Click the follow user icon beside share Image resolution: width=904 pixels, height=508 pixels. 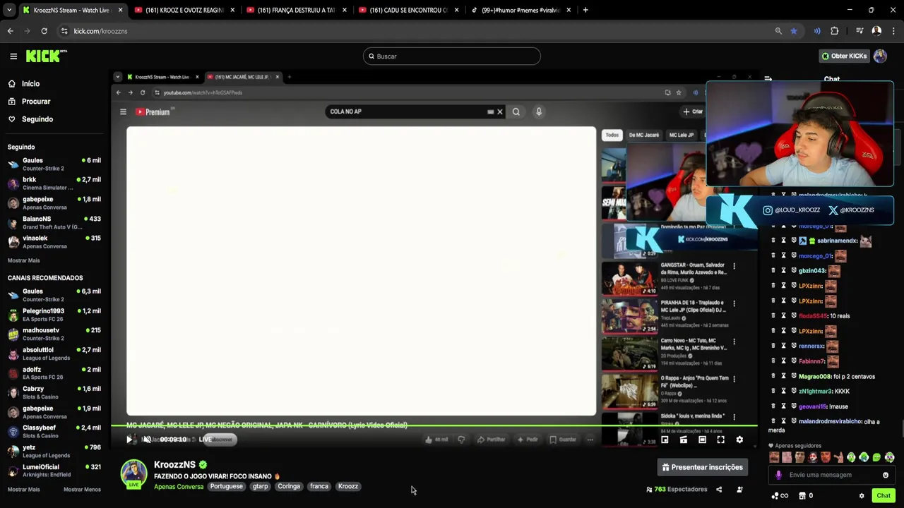pos(739,489)
